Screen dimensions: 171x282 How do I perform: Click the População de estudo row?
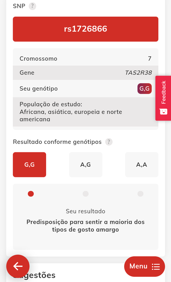(x=85, y=112)
